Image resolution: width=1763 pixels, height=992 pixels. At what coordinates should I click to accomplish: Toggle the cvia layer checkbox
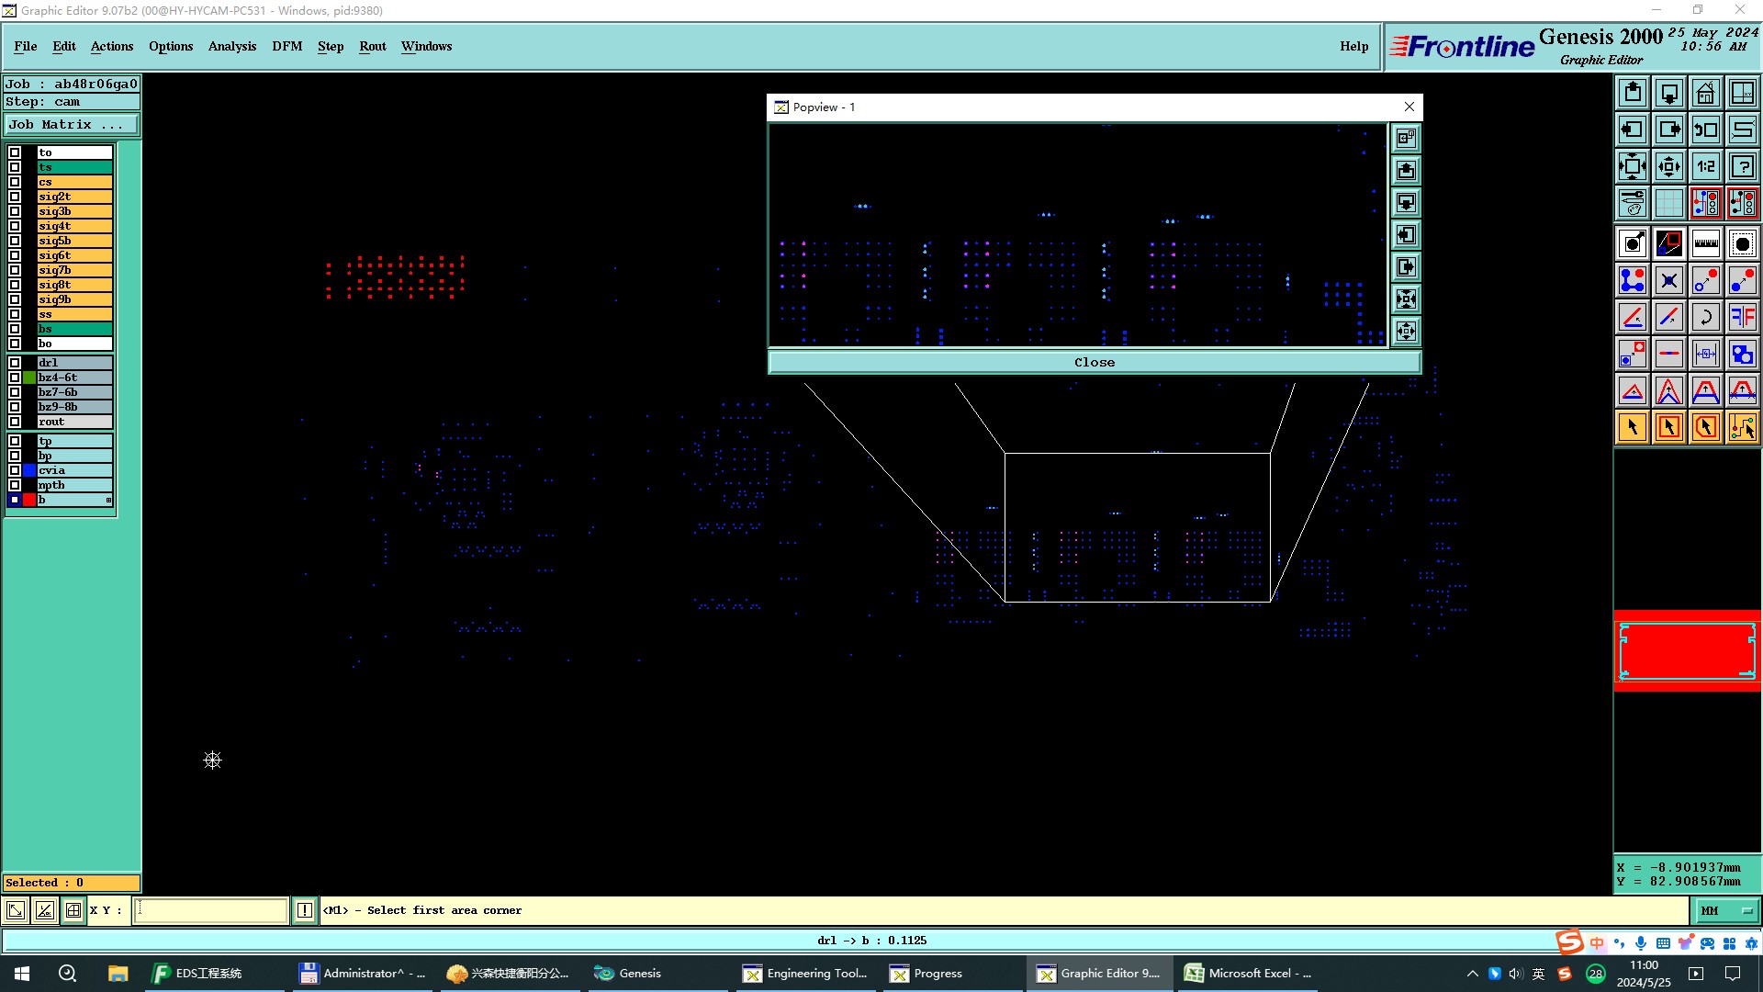click(x=15, y=470)
